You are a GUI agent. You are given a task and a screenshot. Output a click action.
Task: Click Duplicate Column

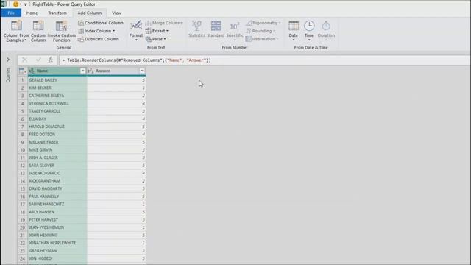click(x=99, y=39)
